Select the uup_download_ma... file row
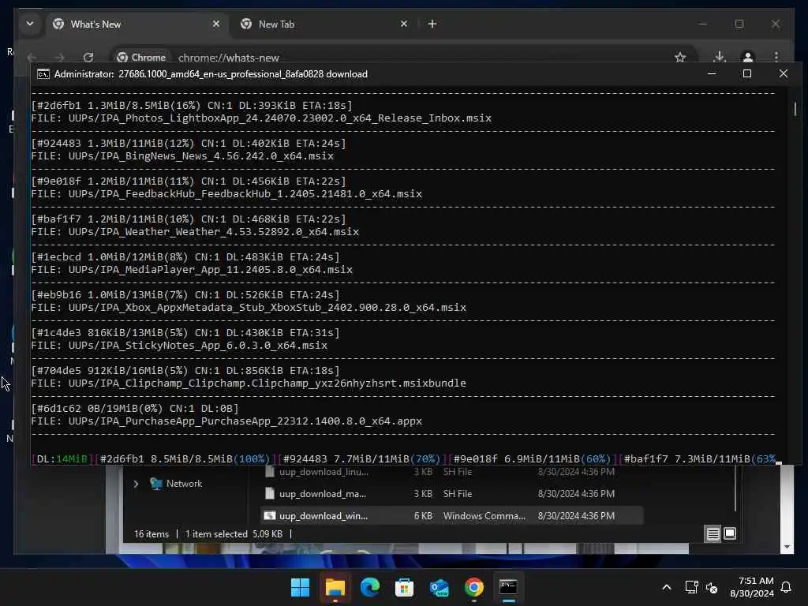 [x=452, y=494]
